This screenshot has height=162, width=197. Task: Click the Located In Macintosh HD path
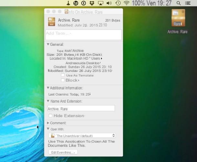coord(76,58)
